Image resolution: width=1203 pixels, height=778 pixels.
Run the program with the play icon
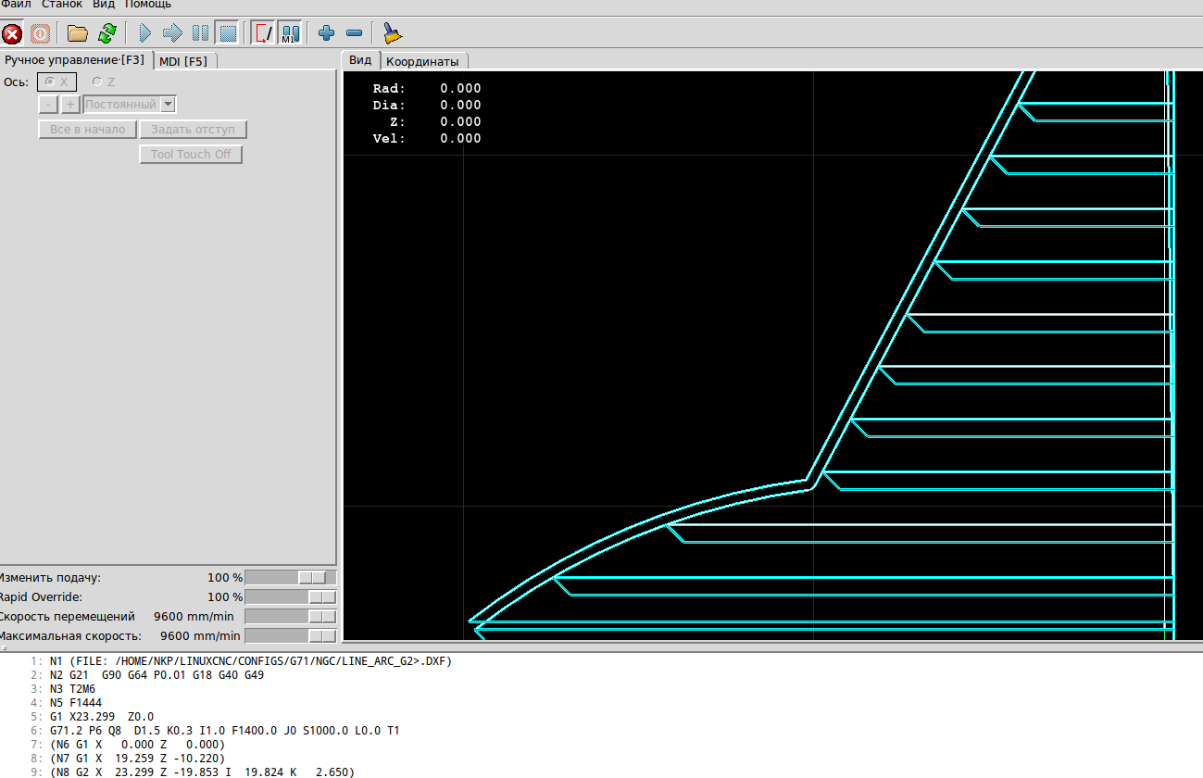pos(144,33)
